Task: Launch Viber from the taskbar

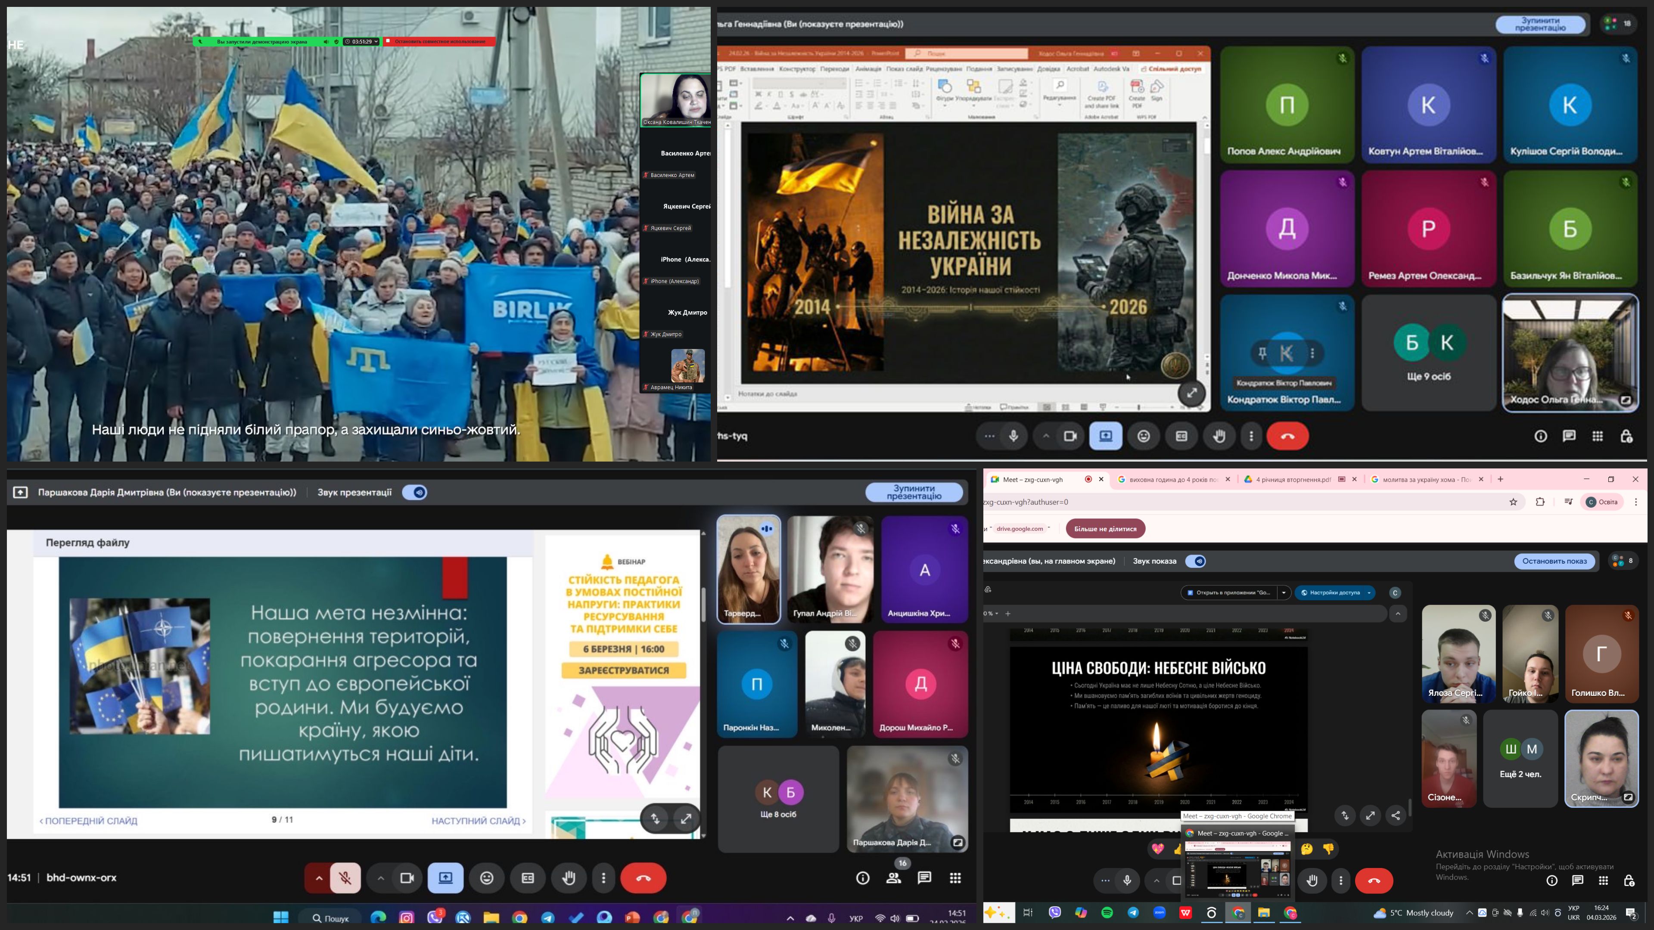Action: [x=1054, y=913]
